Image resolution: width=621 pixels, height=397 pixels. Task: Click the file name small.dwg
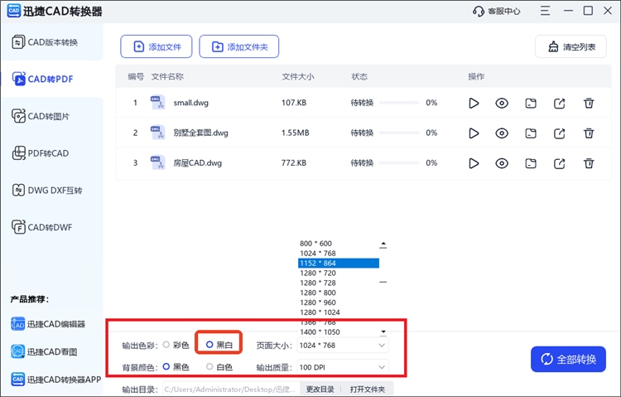pos(191,103)
